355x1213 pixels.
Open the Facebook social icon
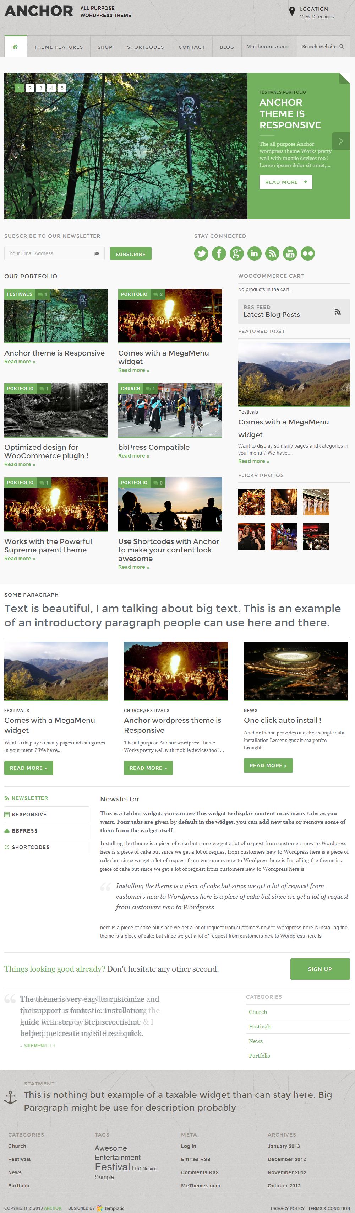coord(219,253)
